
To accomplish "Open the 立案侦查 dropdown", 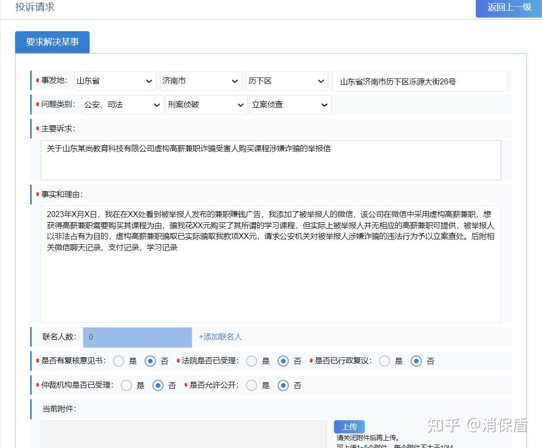I will tap(290, 105).
